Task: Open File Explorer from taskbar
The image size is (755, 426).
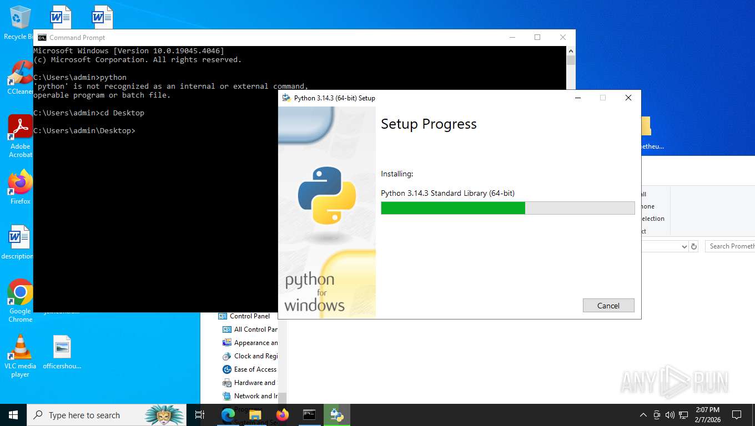Action: [255, 415]
